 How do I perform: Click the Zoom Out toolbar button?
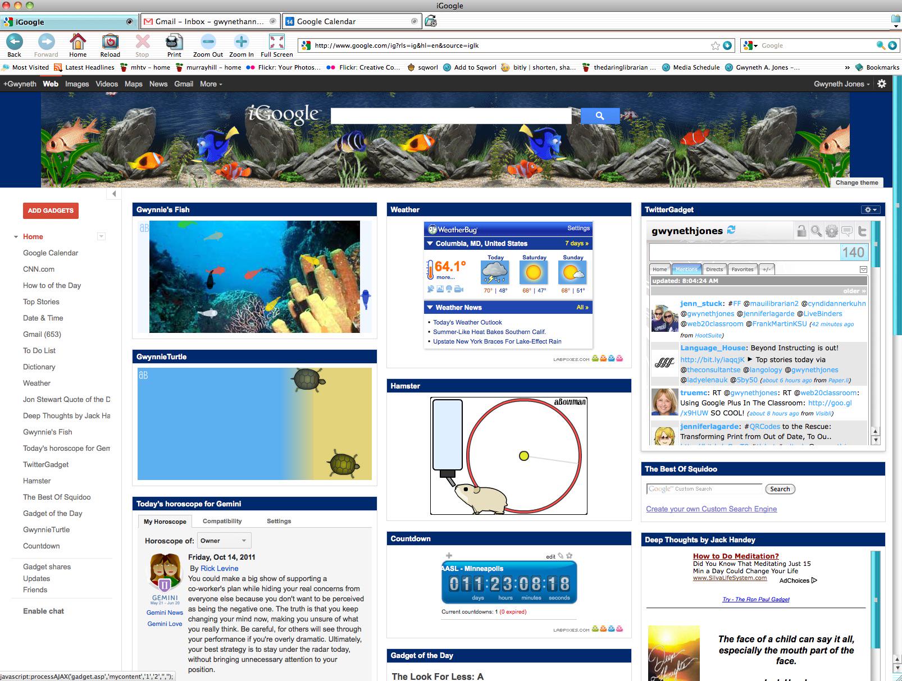coord(208,42)
